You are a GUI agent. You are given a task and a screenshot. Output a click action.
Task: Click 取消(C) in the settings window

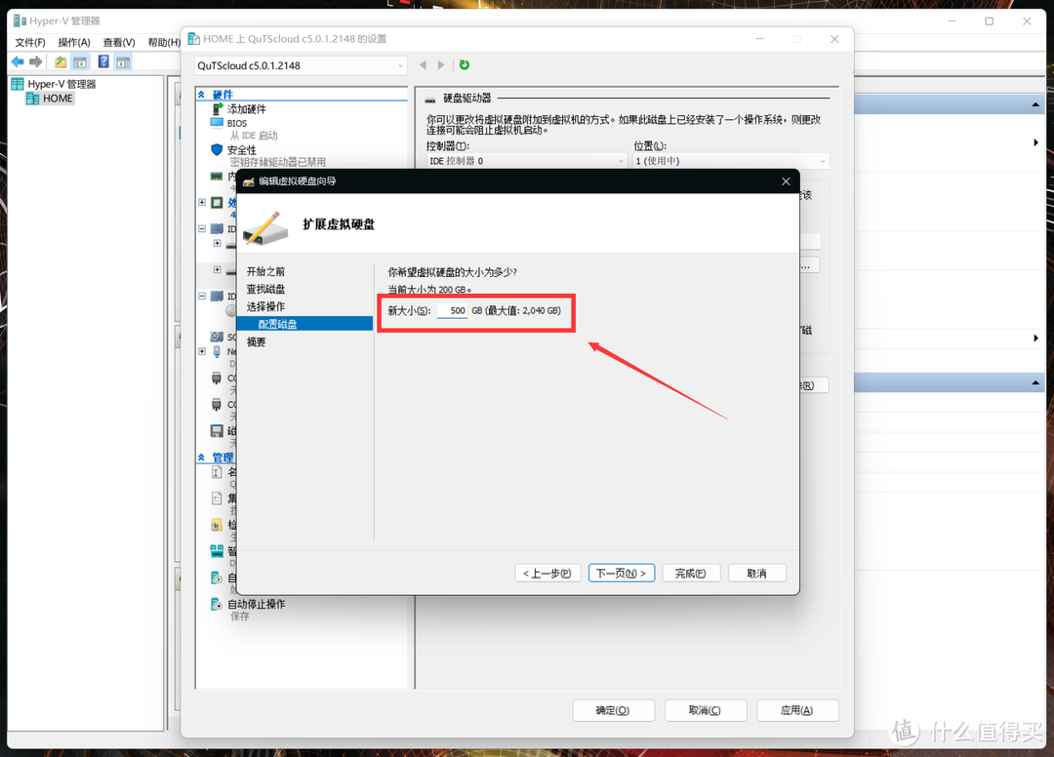pyautogui.click(x=706, y=710)
